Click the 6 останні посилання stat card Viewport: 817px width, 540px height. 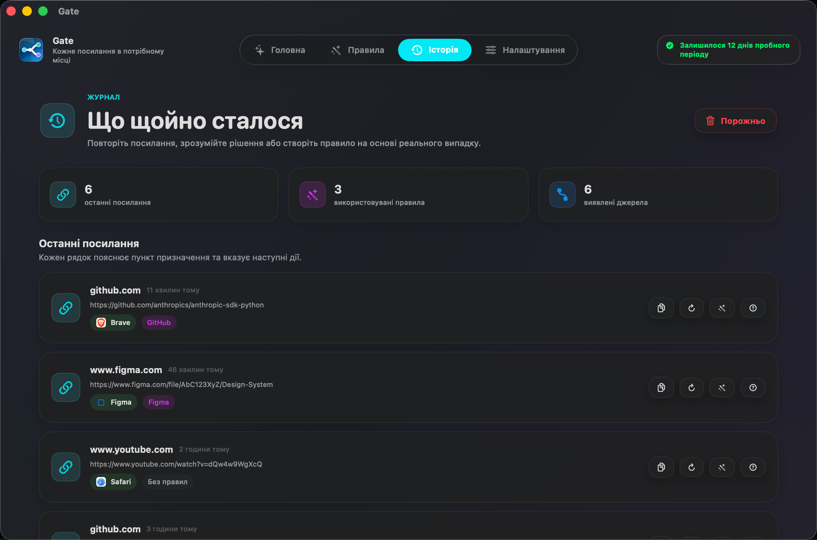pos(159,195)
